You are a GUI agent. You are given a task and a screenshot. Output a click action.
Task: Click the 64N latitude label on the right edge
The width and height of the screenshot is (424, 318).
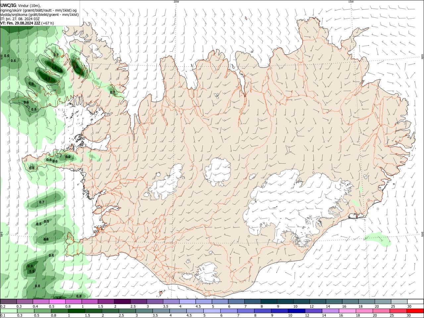click(x=422, y=234)
